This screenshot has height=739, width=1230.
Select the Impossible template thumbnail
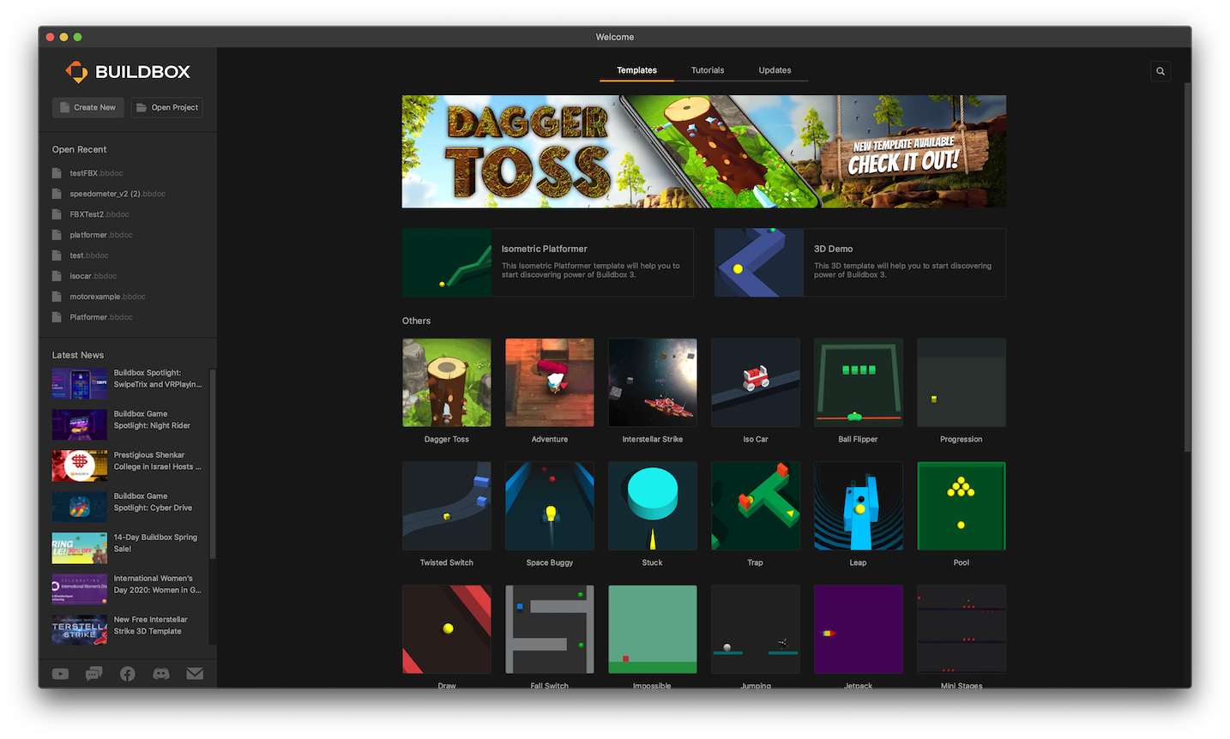(653, 629)
